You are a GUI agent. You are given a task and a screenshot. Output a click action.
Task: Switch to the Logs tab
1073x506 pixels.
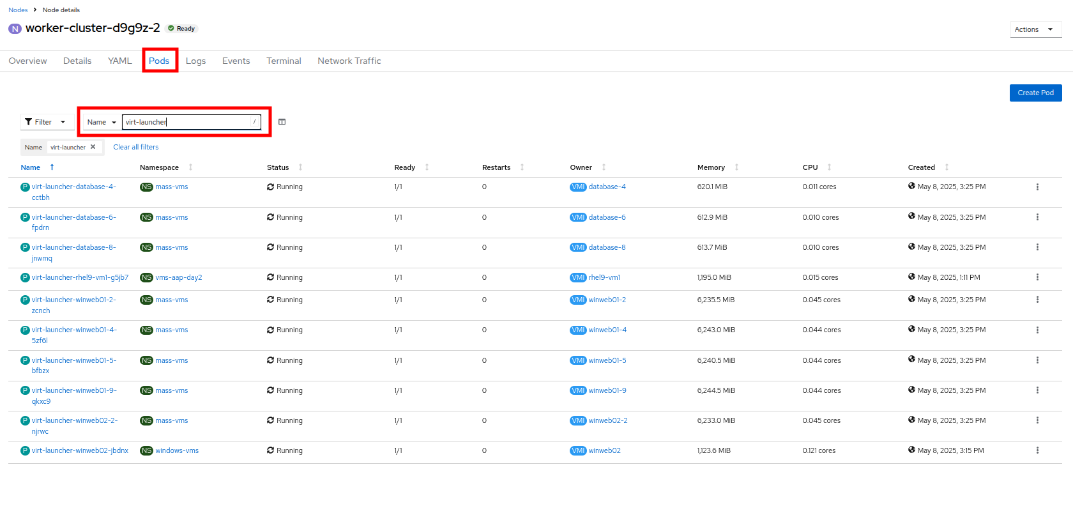(195, 61)
